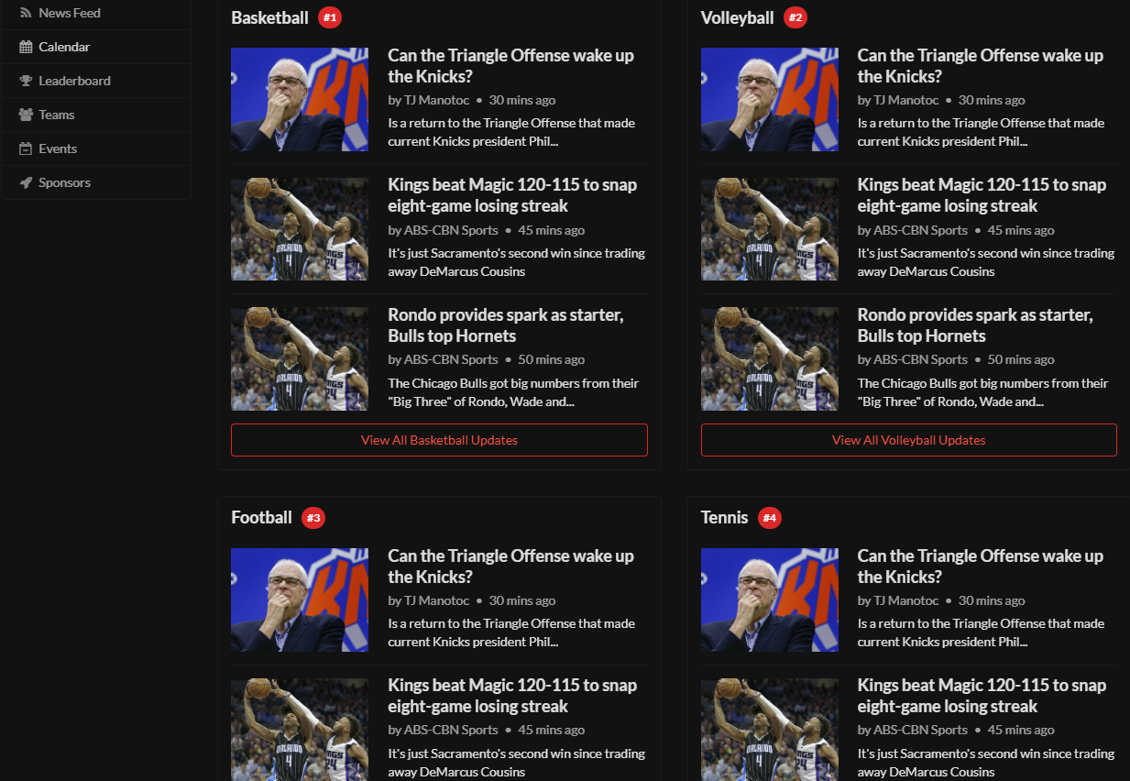The image size is (1130, 781).
Task: Click author TJ Manotoc in Football section
Action: click(436, 600)
